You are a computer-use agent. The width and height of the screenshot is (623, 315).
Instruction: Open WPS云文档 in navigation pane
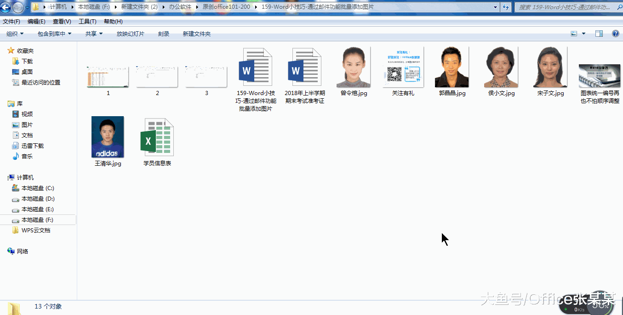pyautogui.click(x=36, y=230)
